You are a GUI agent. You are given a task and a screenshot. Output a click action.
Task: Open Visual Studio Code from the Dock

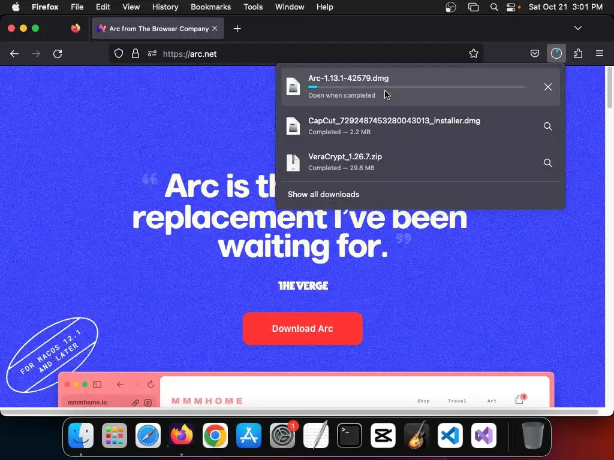coord(450,435)
